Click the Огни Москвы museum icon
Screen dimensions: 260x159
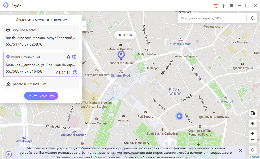coord(239,38)
